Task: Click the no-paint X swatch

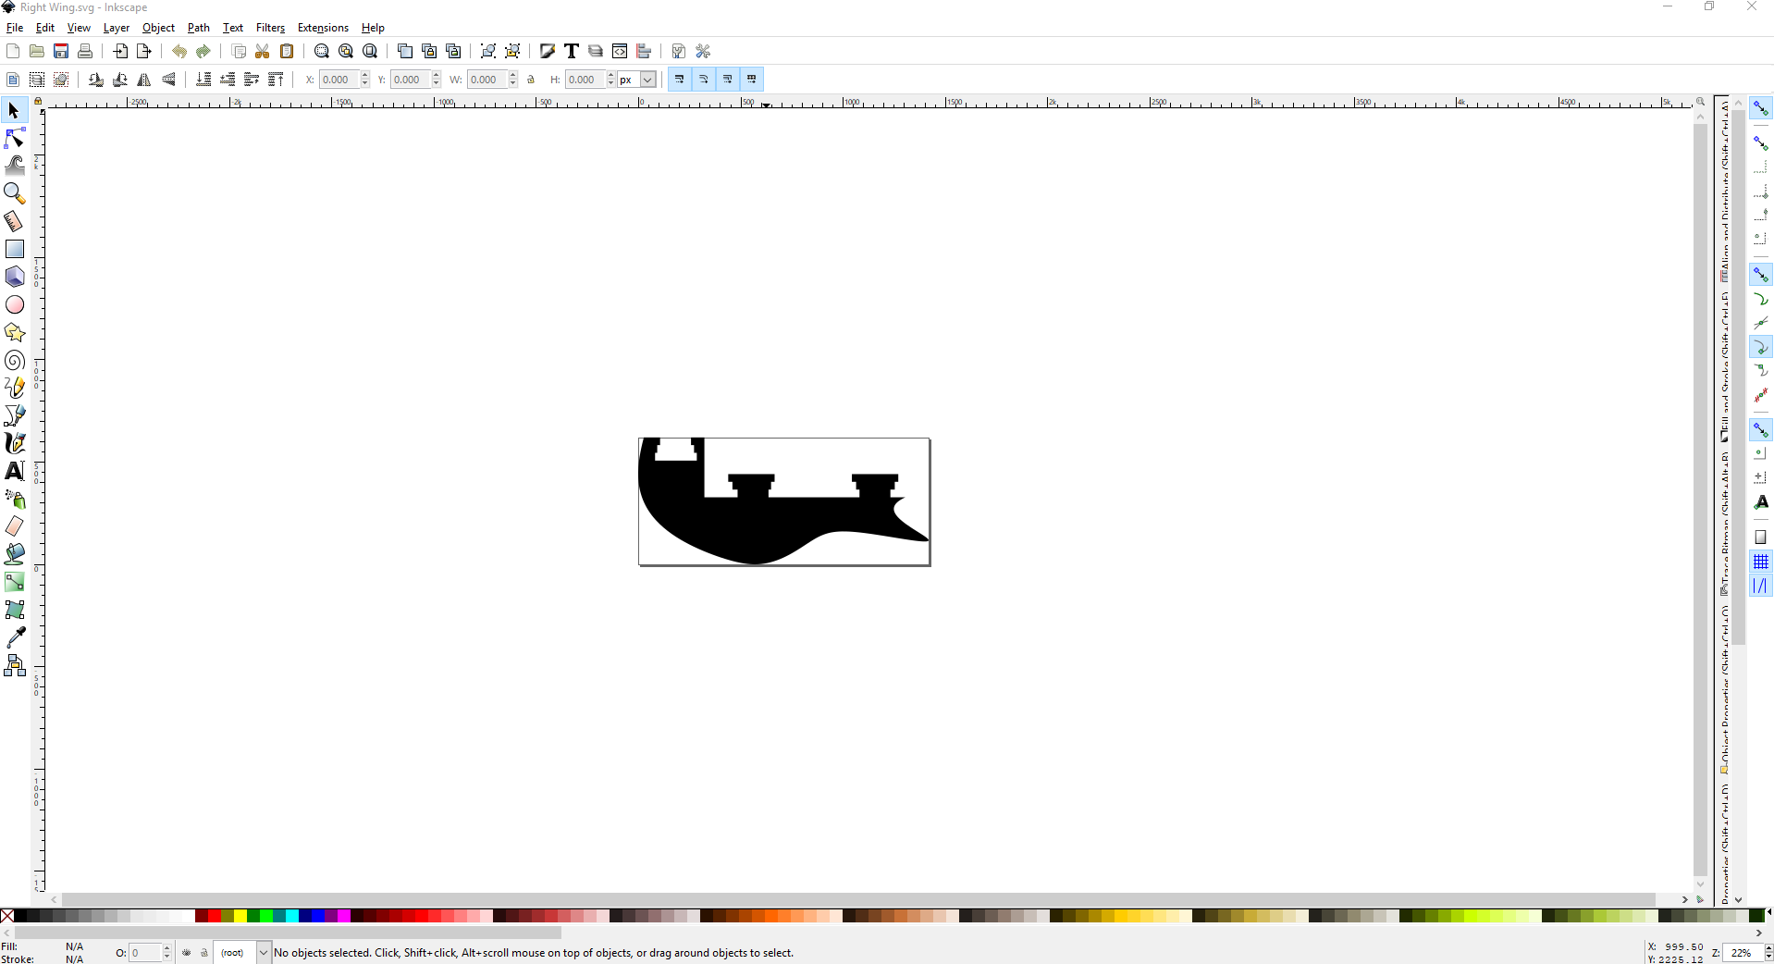Action: (7, 916)
